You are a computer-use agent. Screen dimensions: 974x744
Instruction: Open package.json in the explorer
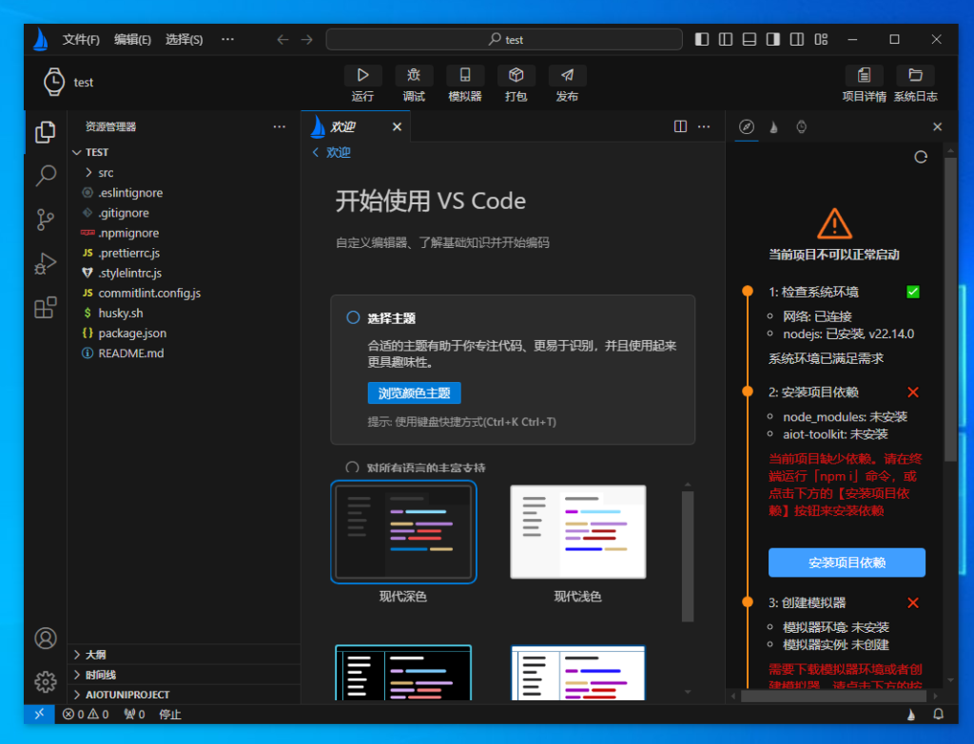(184, 334)
